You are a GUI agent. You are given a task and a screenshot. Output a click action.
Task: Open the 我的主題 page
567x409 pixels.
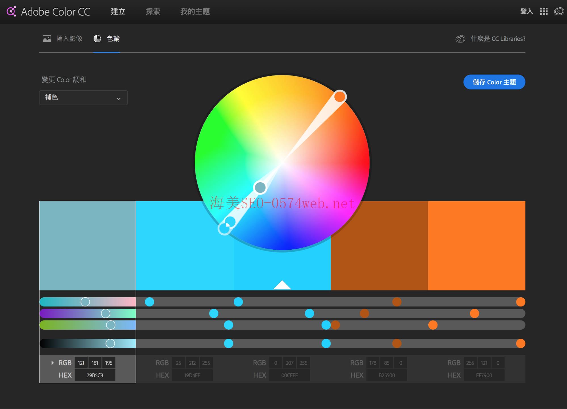point(194,12)
